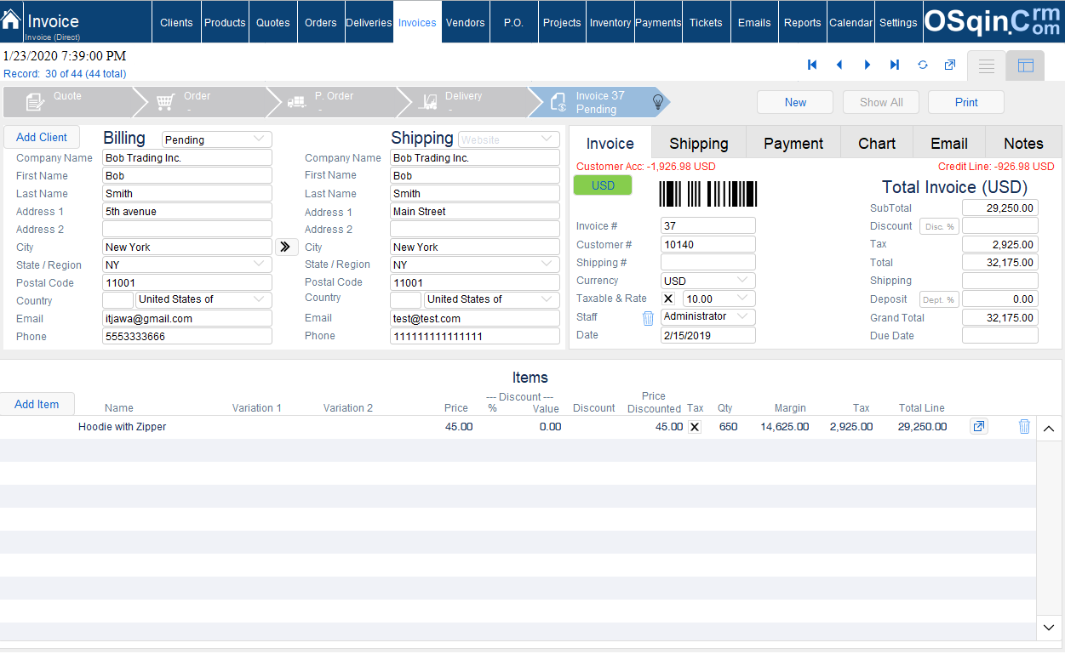Viewport: 1065px width, 654px height.
Task: Switch to the Shipping tab
Action: click(x=699, y=143)
